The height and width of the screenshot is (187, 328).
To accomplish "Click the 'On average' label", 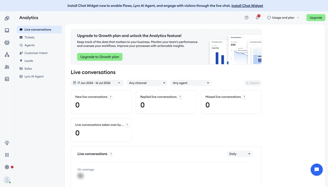I will coord(86,170).
